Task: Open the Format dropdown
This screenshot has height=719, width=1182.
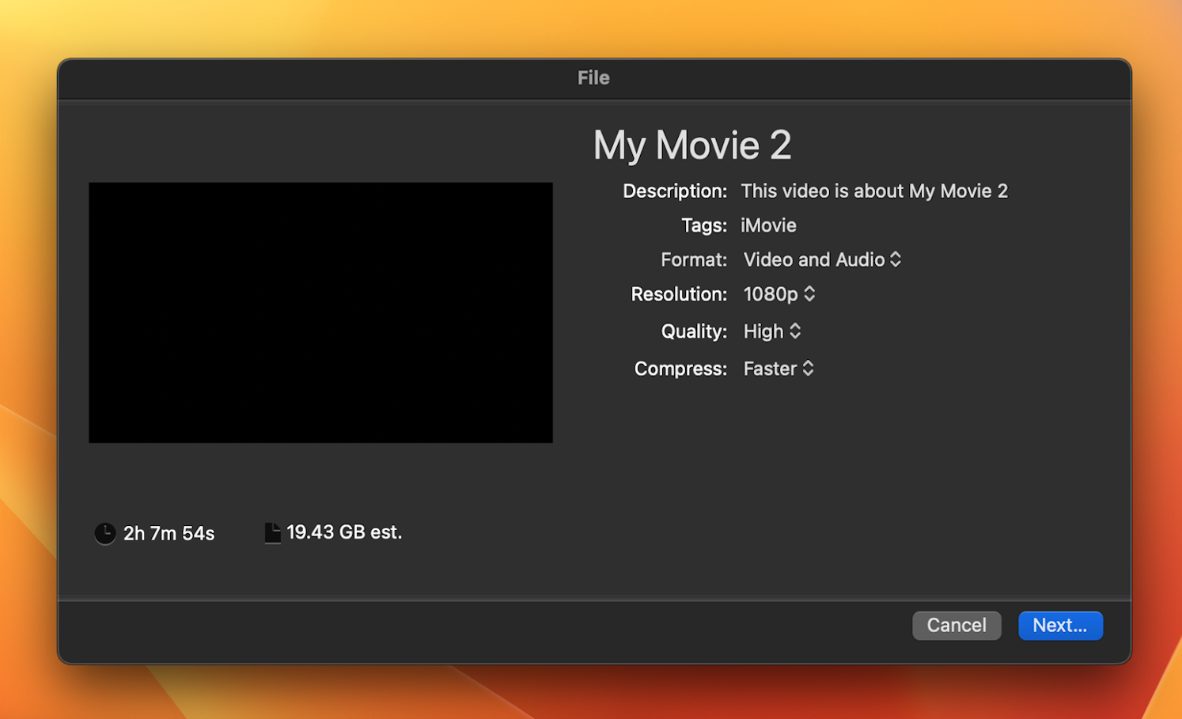Action: click(895, 259)
